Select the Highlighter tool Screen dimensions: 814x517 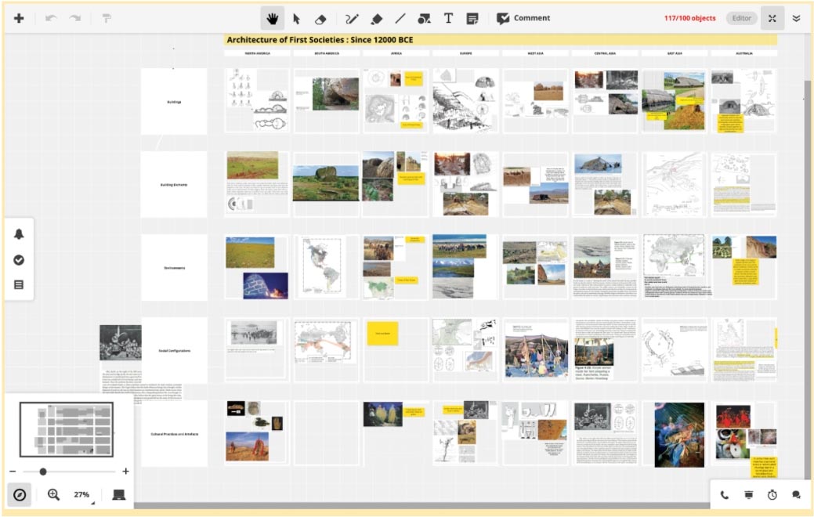pyautogui.click(x=376, y=18)
